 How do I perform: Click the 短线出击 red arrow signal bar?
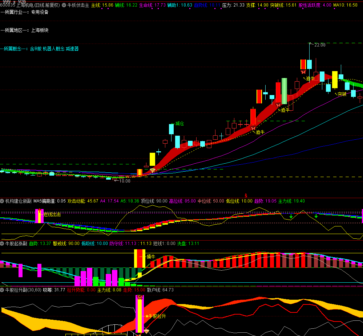tap(39, 216)
